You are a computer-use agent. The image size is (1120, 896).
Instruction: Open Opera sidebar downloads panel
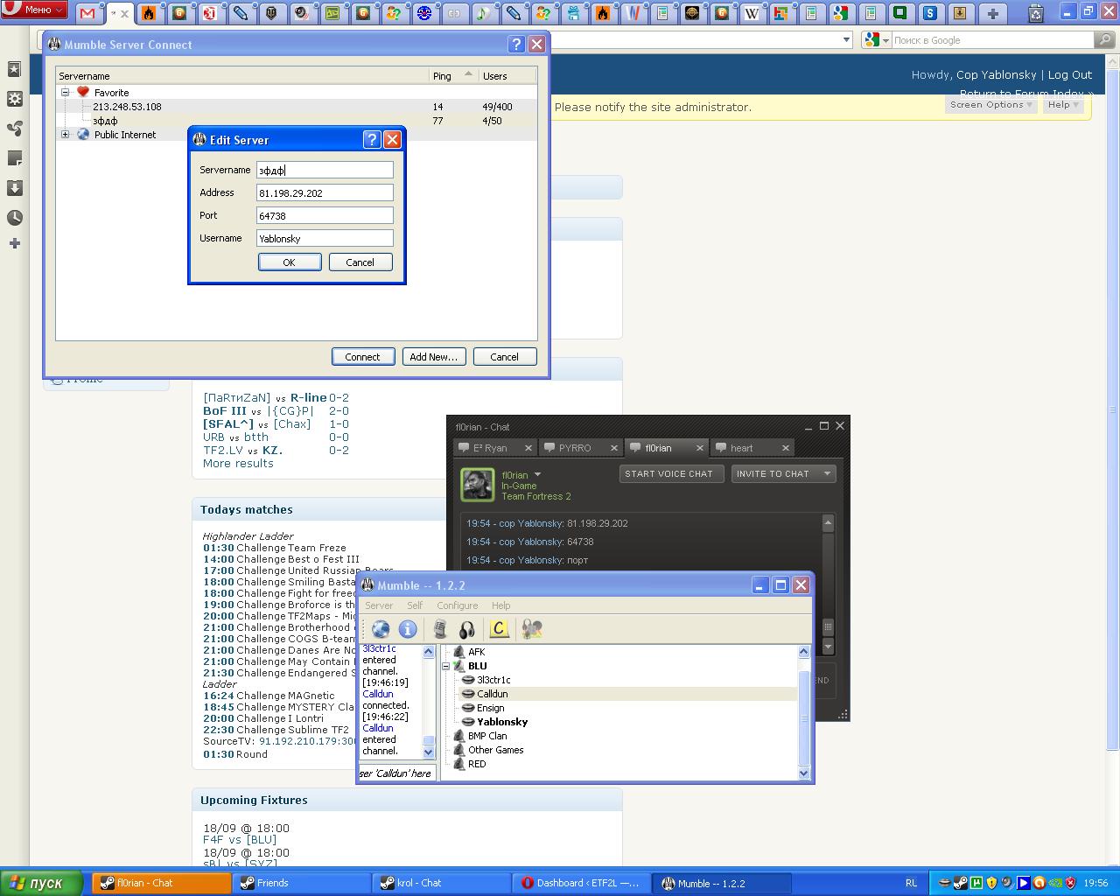(15, 188)
